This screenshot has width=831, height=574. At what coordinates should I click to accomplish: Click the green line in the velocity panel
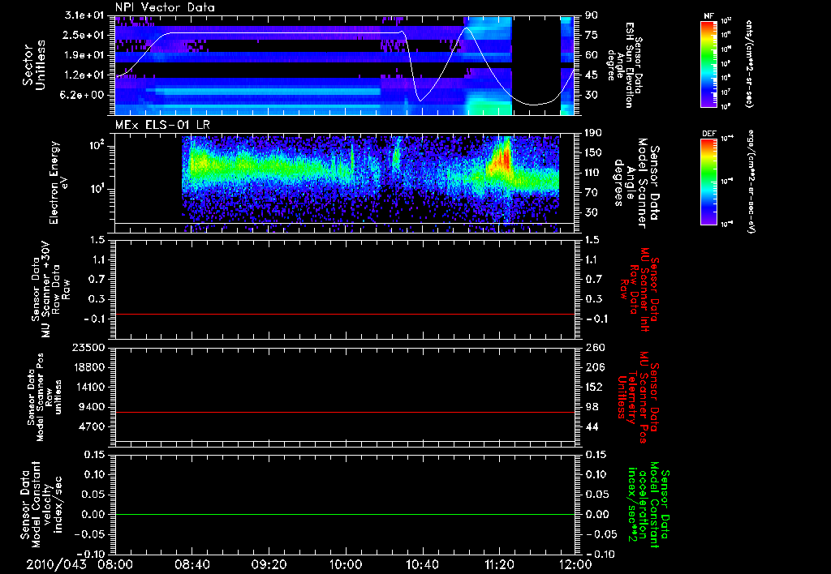344,514
